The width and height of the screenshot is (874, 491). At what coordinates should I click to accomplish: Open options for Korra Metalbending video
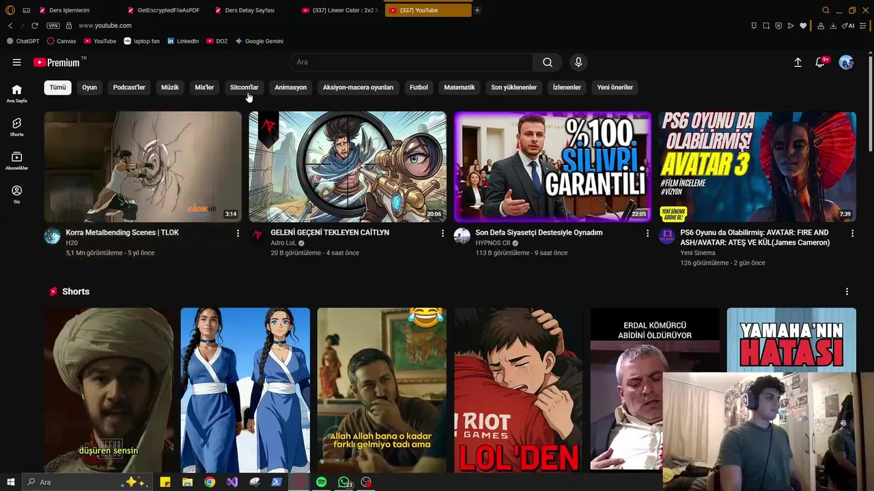click(x=238, y=233)
